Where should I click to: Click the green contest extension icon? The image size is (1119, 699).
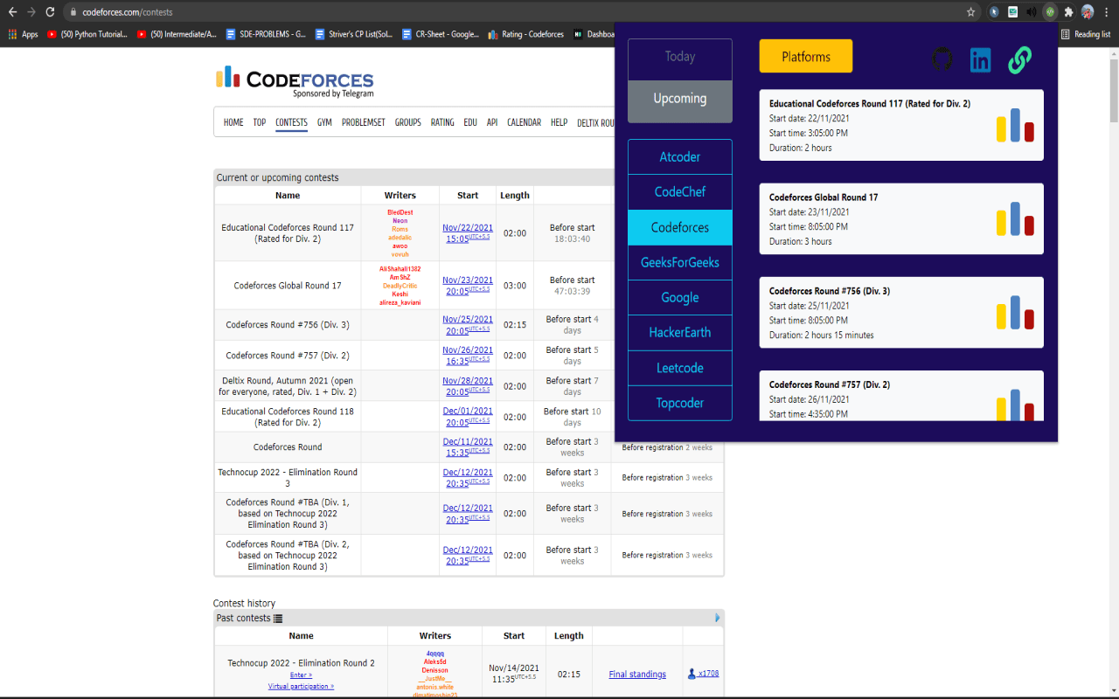click(x=1050, y=12)
